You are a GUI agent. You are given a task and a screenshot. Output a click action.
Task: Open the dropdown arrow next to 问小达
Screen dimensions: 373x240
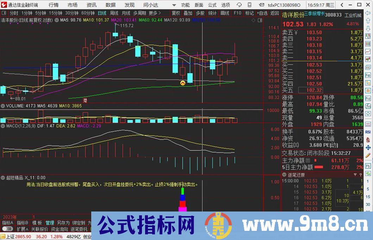pyautogui.click(x=174, y=5)
